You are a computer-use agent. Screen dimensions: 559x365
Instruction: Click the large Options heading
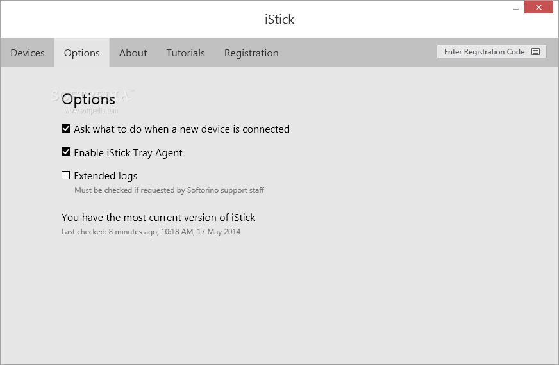[x=88, y=99]
